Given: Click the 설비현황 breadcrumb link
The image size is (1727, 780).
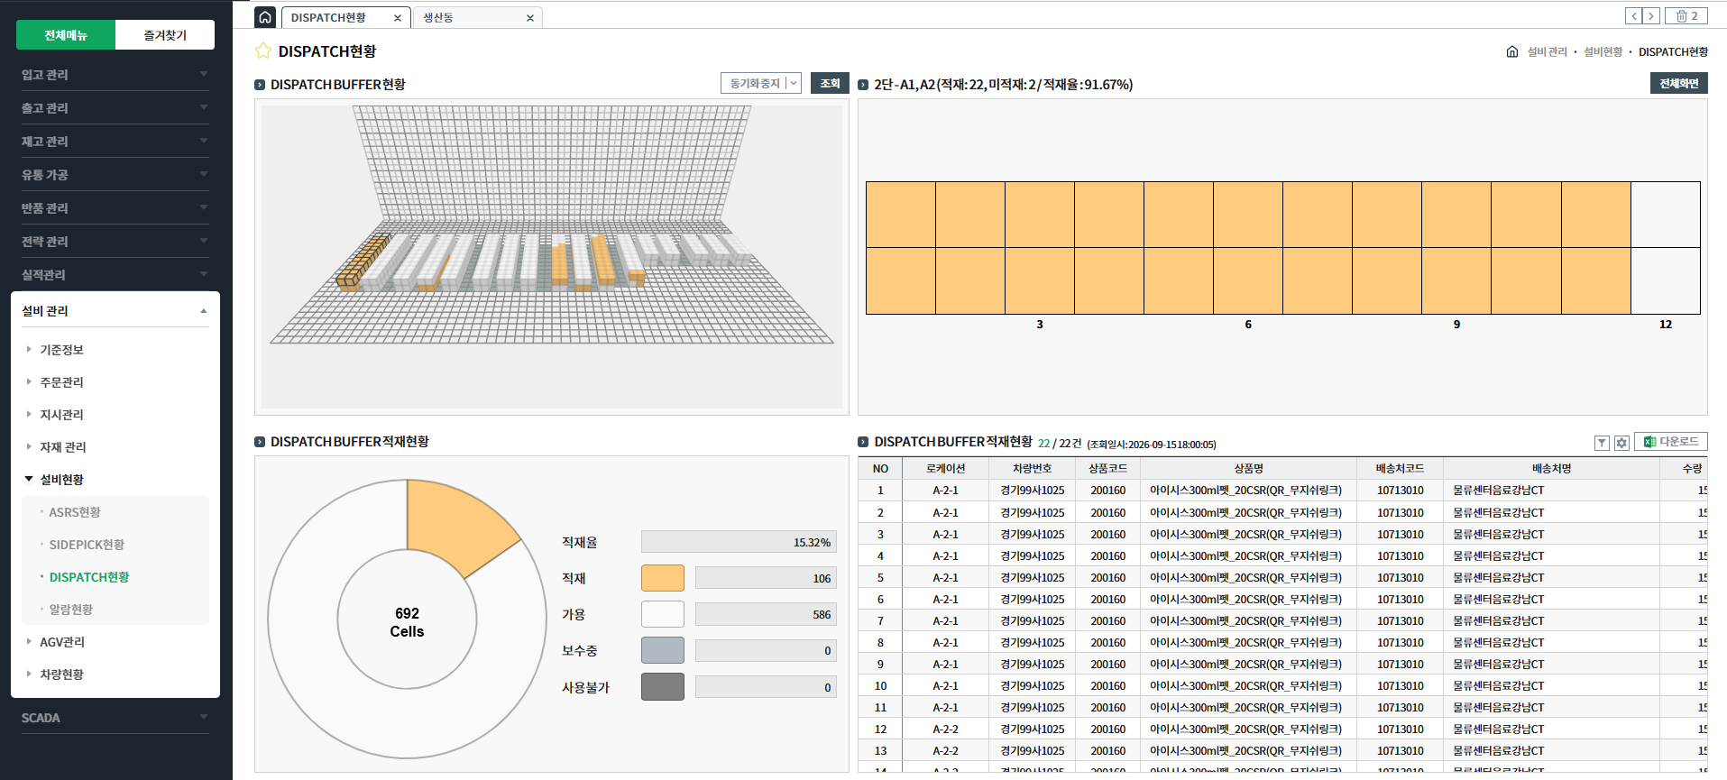Looking at the screenshot, I should pyautogui.click(x=1603, y=52).
